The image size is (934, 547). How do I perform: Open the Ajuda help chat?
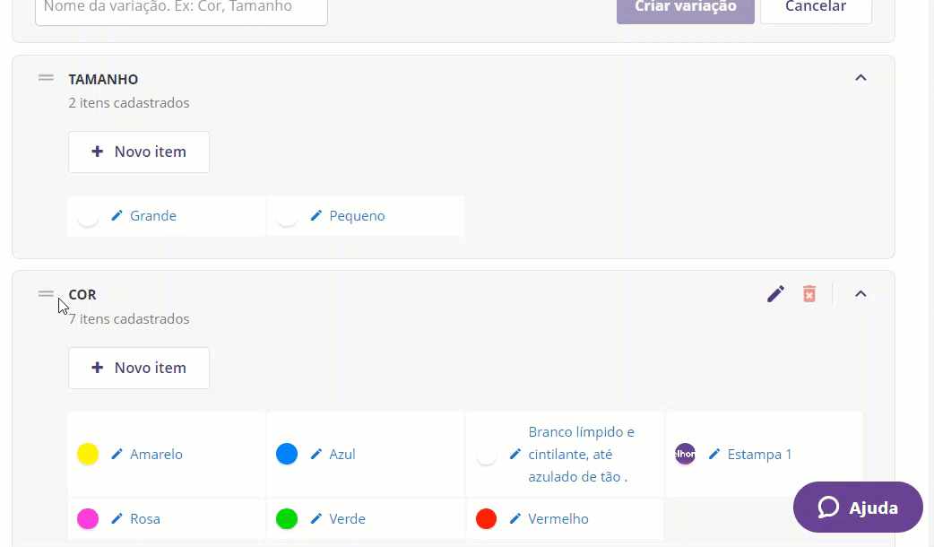coord(858,508)
